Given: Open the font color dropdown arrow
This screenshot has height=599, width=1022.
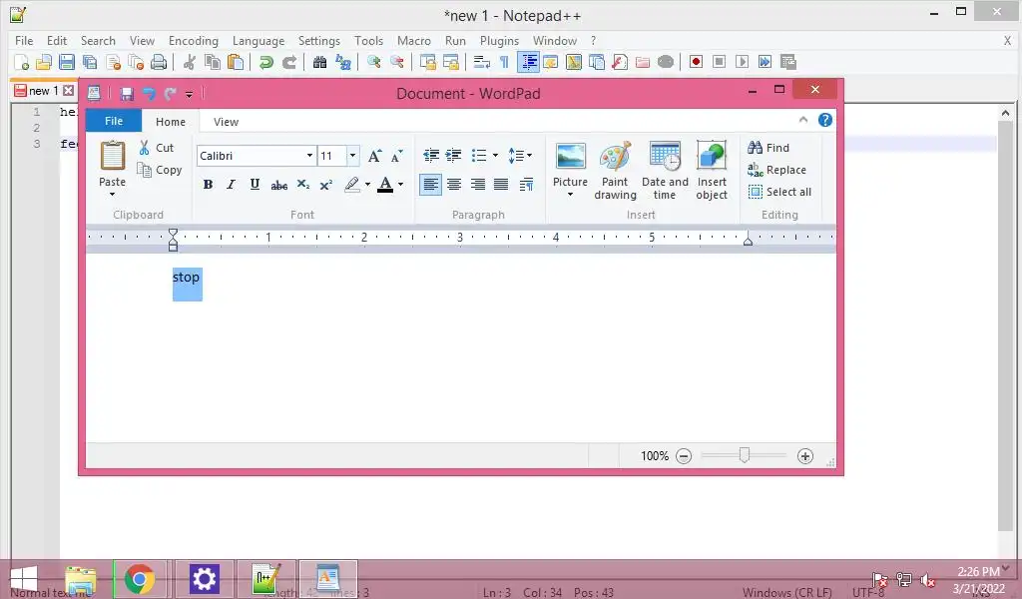Looking at the screenshot, I should (x=401, y=185).
